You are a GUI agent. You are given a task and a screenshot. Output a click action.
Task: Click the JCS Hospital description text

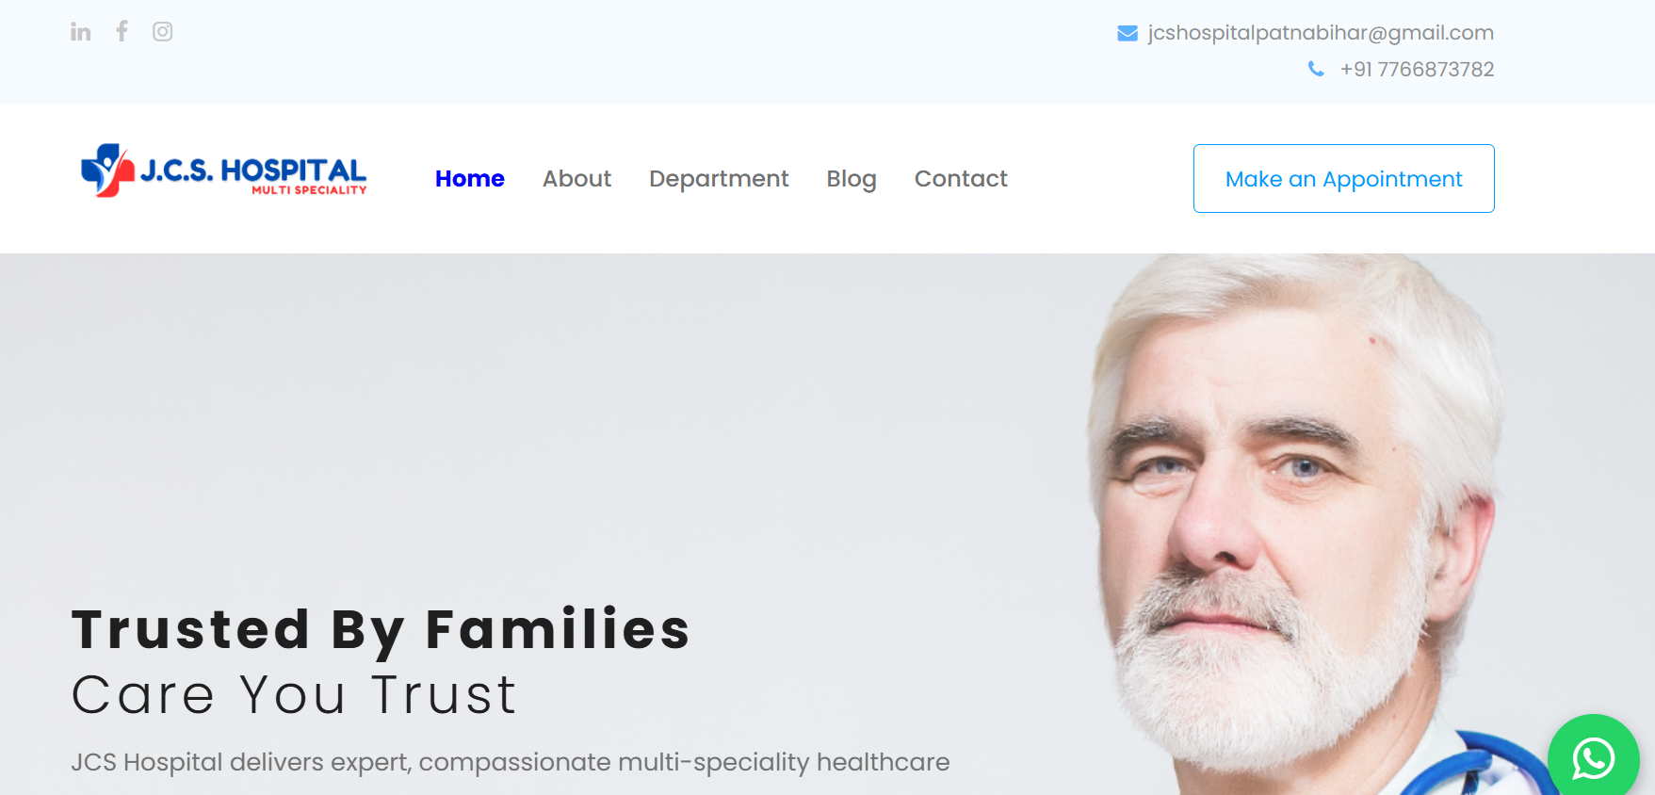coord(511,762)
